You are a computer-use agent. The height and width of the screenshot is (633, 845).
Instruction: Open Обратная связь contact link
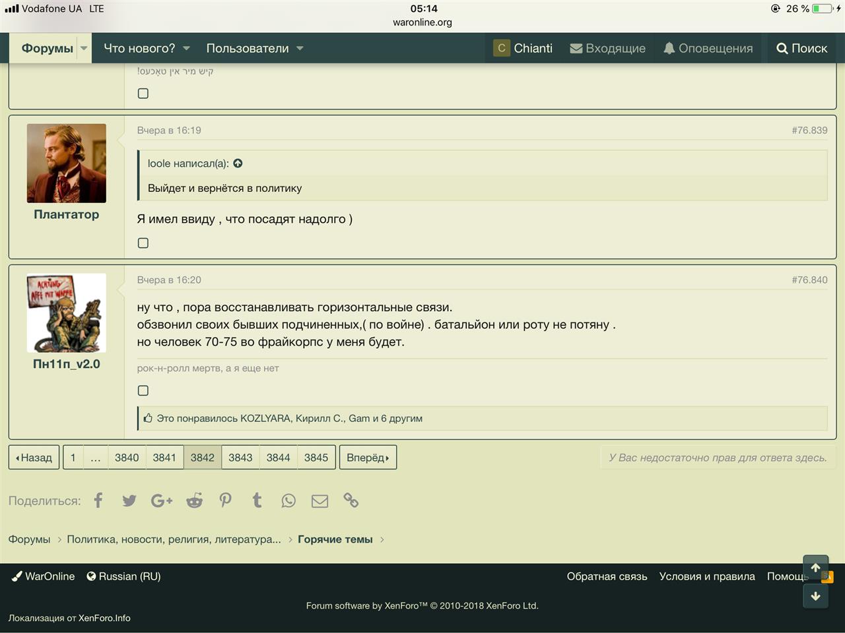pyautogui.click(x=607, y=576)
